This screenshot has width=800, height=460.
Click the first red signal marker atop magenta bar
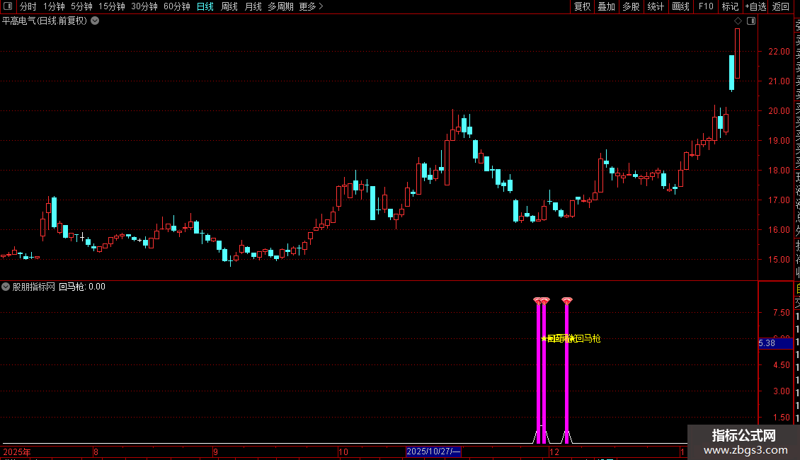pos(537,301)
